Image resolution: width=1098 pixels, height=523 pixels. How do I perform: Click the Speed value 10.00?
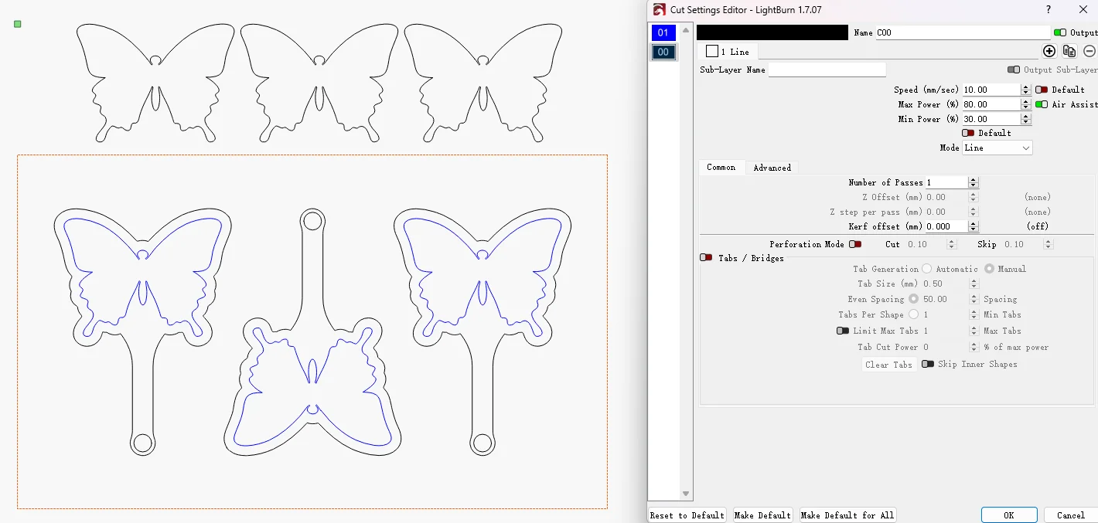991,90
